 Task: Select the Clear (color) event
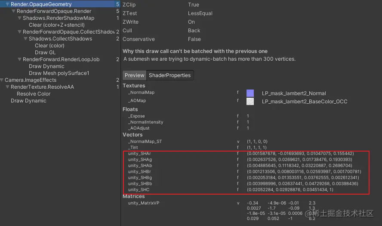pyautogui.click(x=49, y=46)
